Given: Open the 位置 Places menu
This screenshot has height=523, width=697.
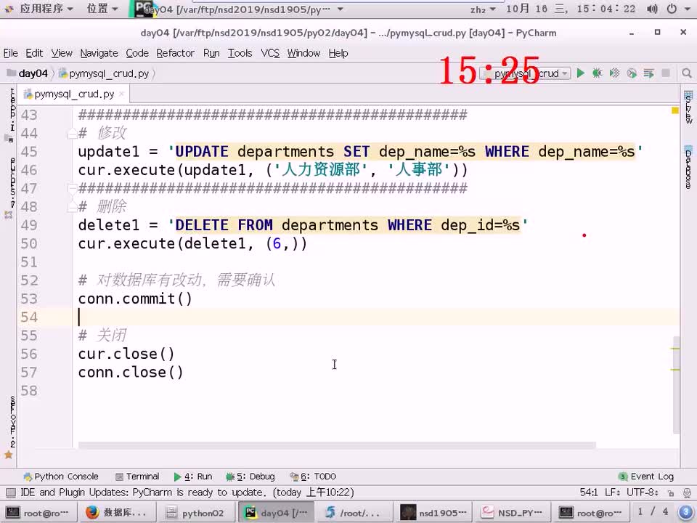Looking at the screenshot, I should [x=102, y=9].
